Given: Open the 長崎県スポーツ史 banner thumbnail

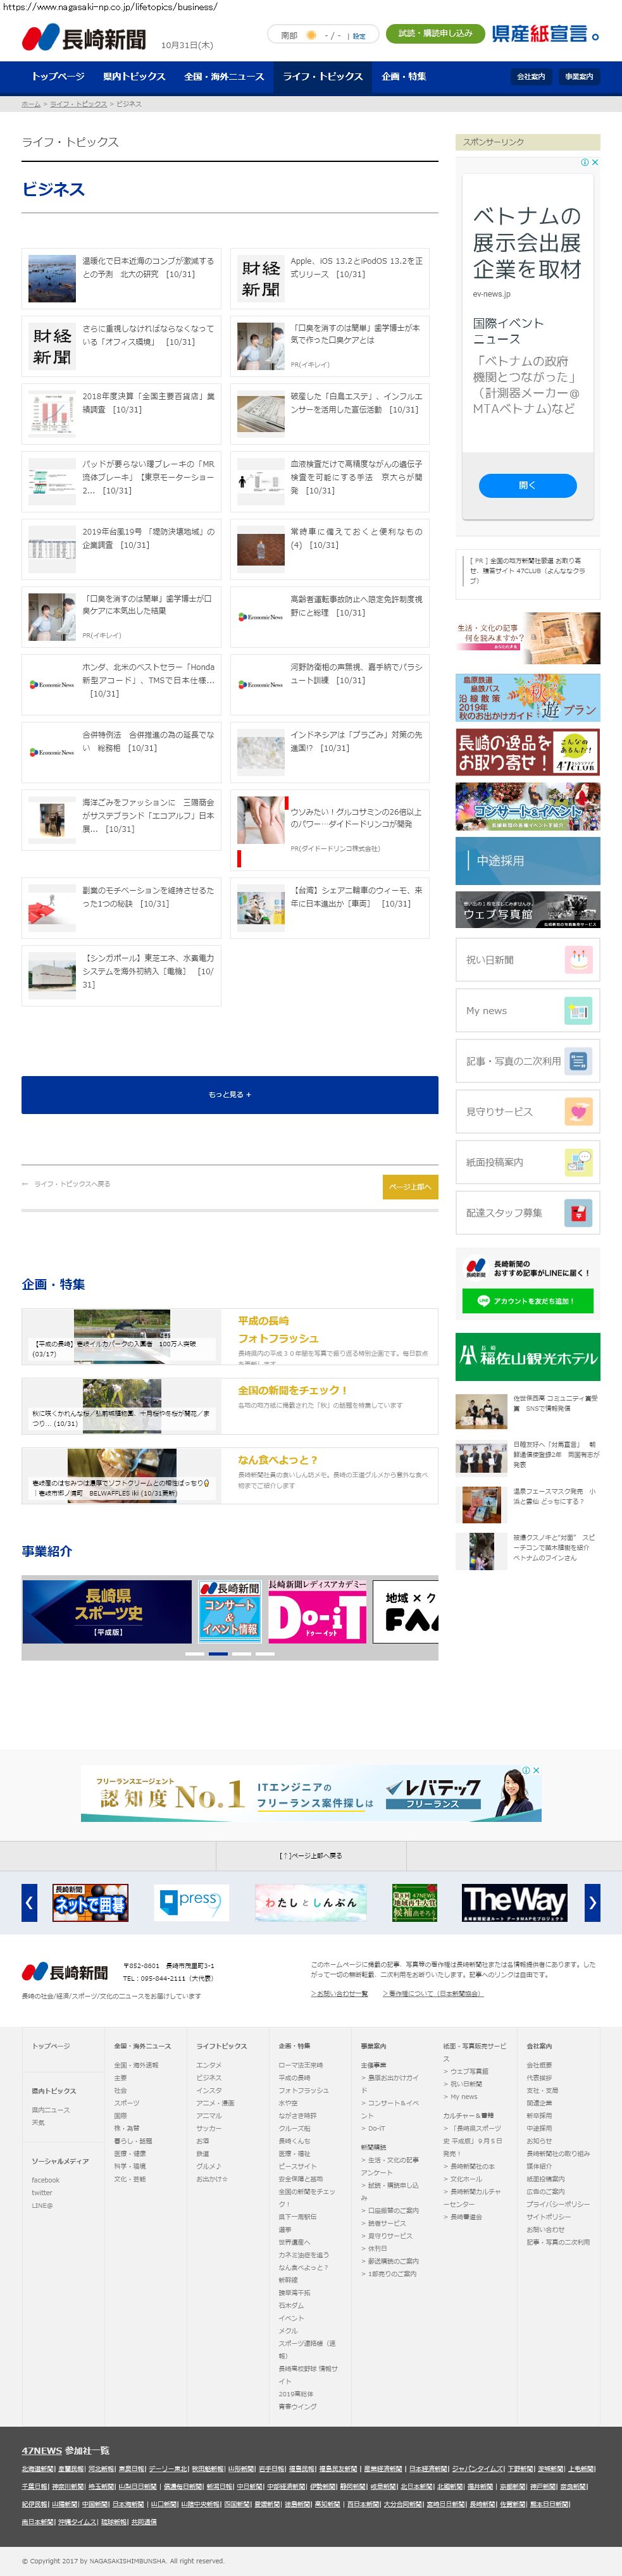Looking at the screenshot, I should coord(107,1611).
